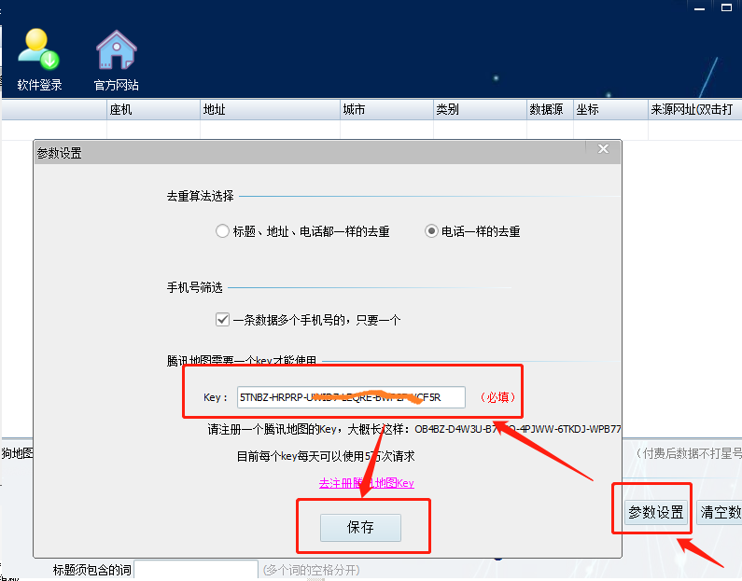Click the 来源网址 column header
The width and height of the screenshot is (742, 581).
point(693,110)
